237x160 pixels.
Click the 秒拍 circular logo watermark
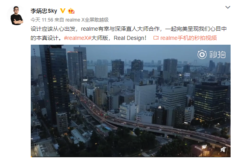(x=202, y=54)
